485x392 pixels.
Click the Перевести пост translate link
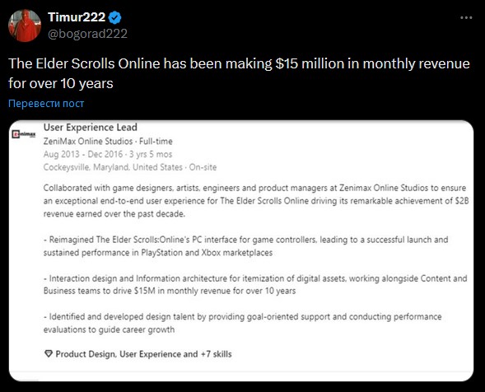tap(46, 103)
